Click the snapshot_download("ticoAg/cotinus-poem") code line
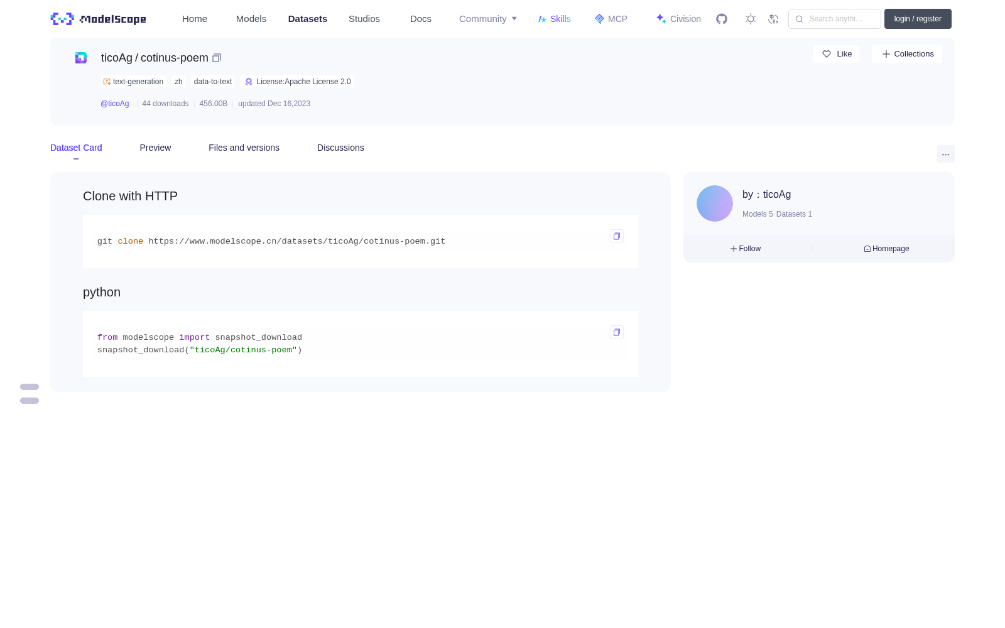The width and height of the screenshot is (1005, 628). click(200, 350)
